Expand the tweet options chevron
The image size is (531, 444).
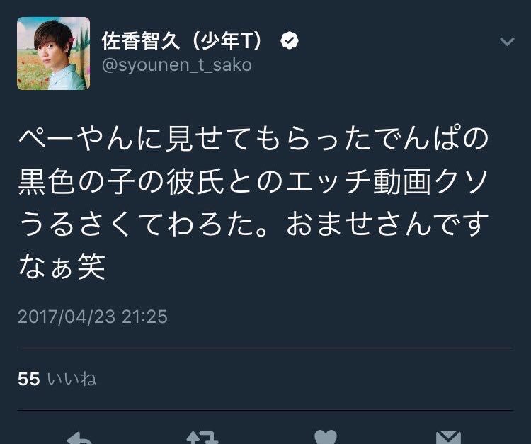pos(507,42)
